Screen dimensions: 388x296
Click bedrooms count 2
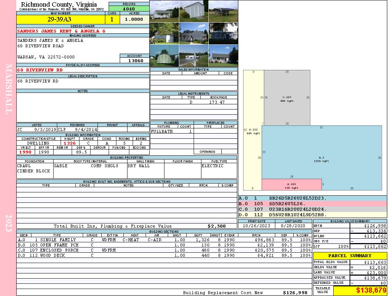pos(141,143)
